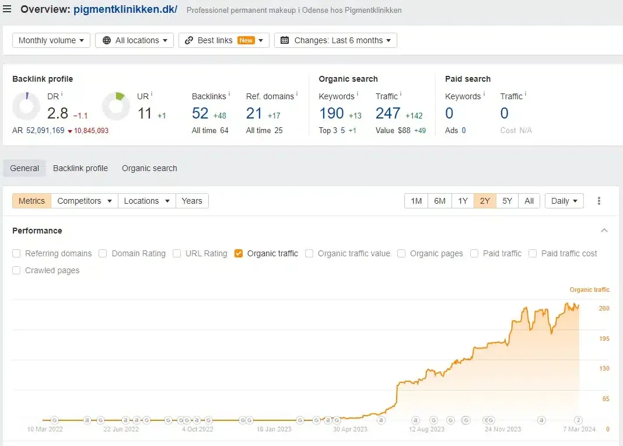Enable the Paid traffic cost checkbox
Screen dimensions: 623x446
pyautogui.click(x=533, y=253)
